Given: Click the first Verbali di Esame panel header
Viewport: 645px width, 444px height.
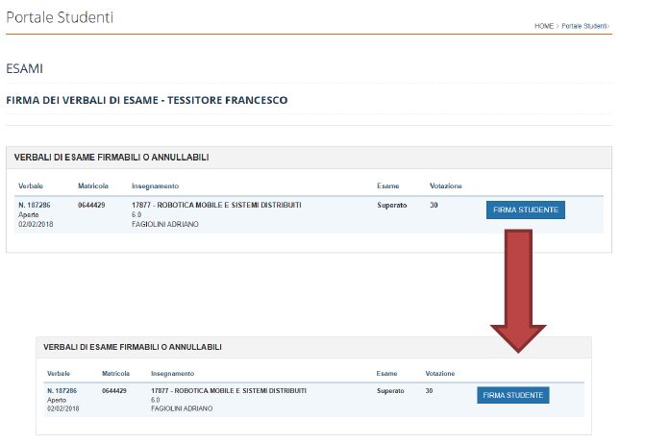Looking at the screenshot, I should [x=111, y=157].
